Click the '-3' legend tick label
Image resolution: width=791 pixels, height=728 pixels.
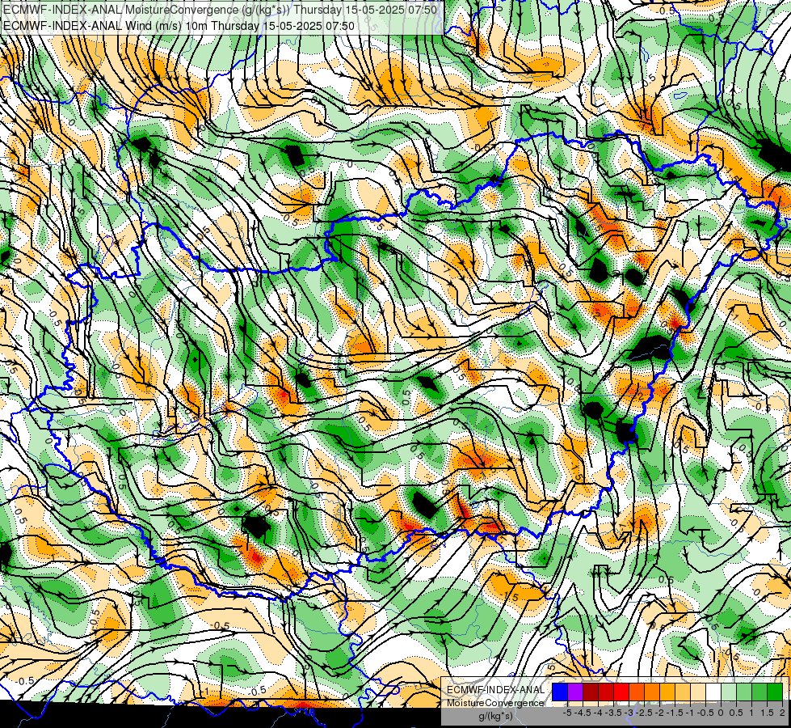point(629,713)
